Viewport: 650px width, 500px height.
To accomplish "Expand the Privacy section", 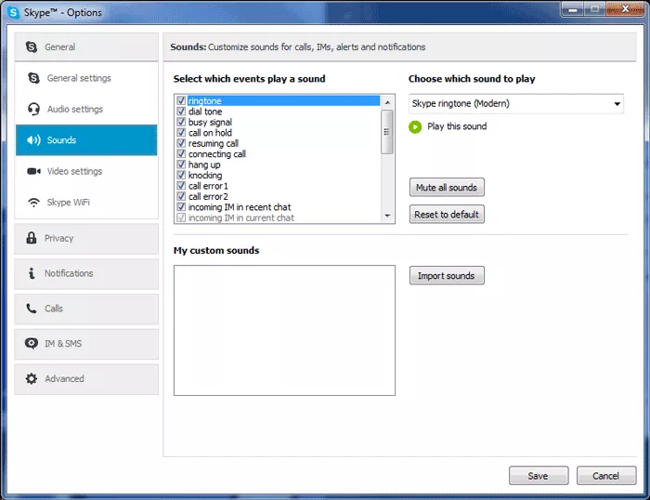I will [x=86, y=239].
